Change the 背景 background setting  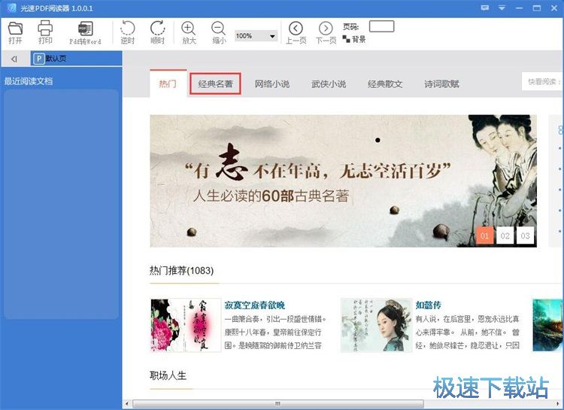tap(354, 39)
